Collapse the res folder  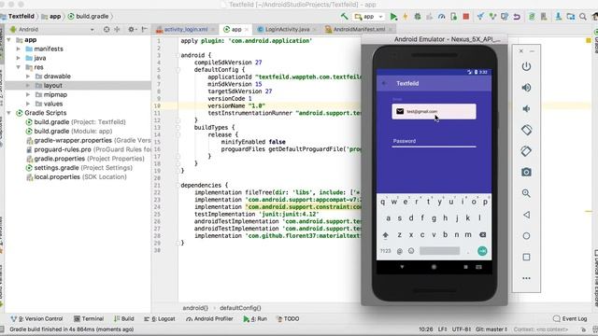pyautogui.click(x=19, y=67)
